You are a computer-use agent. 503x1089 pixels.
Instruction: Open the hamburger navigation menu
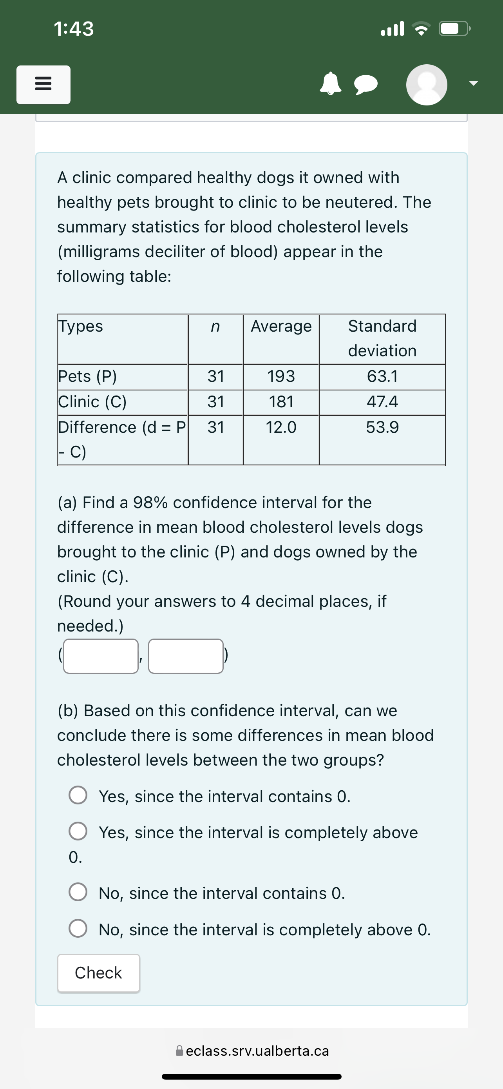tap(43, 85)
